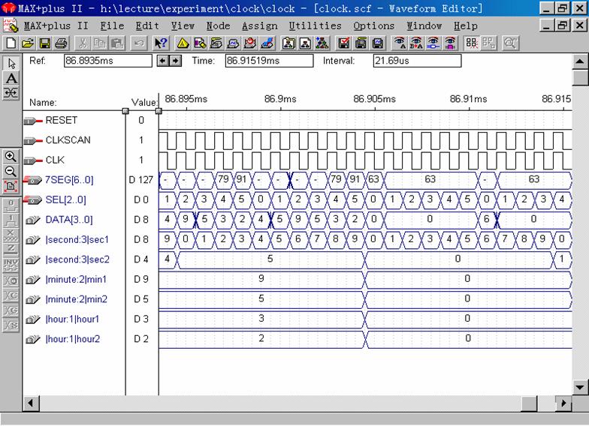Open the File menu
Image resolution: width=589 pixels, height=426 pixels.
pyautogui.click(x=112, y=25)
